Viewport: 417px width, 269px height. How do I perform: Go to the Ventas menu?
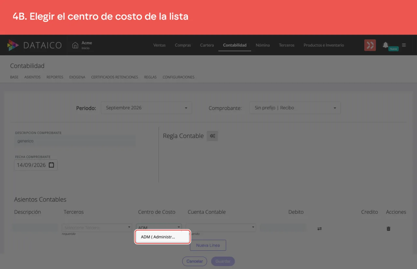(x=159, y=45)
